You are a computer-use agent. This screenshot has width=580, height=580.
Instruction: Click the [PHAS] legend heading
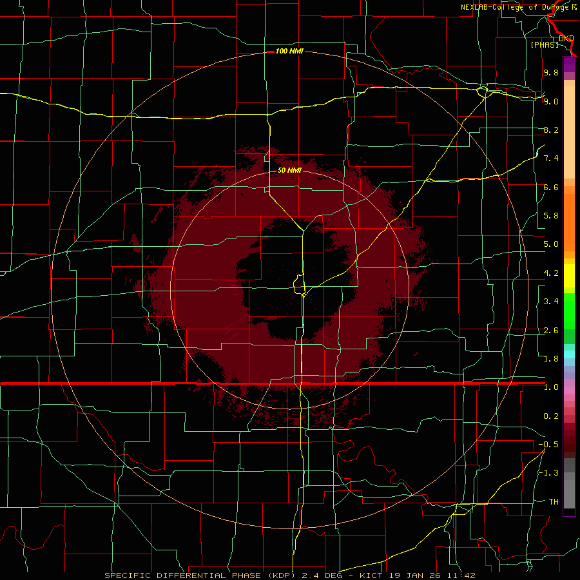[x=545, y=44]
